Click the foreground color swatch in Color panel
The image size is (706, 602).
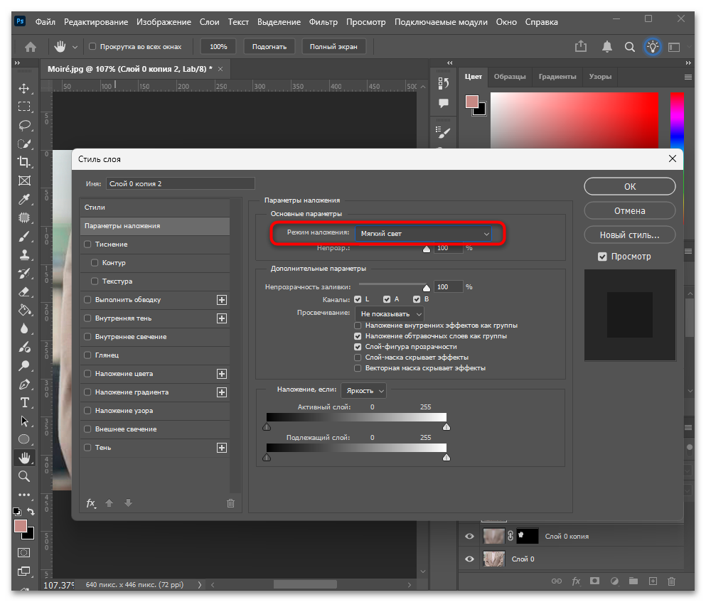(471, 102)
